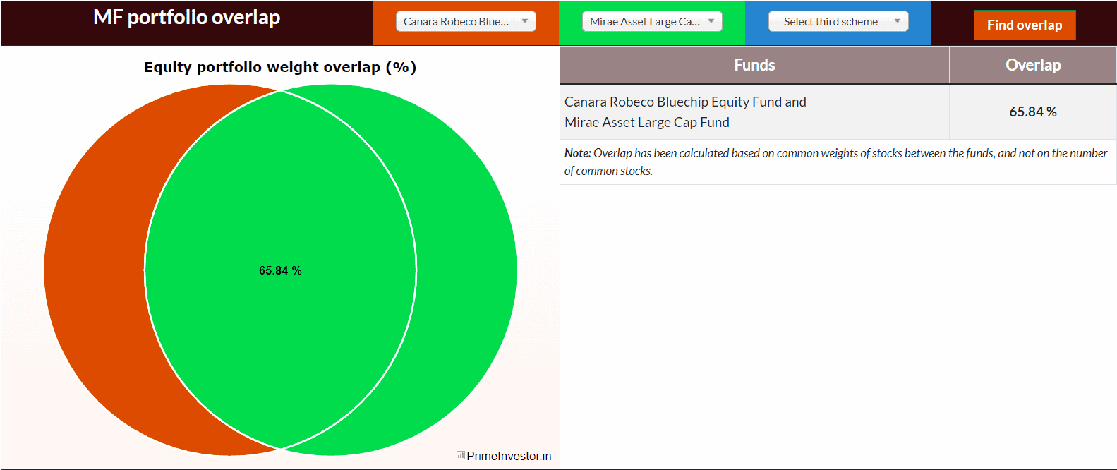Click the Mirae Asset Large Cap Fund text
The height and width of the screenshot is (470, 1117).
pos(647,122)
